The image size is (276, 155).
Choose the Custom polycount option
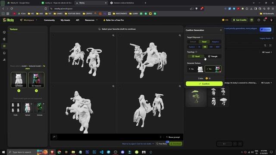click(x=192, y=47)
